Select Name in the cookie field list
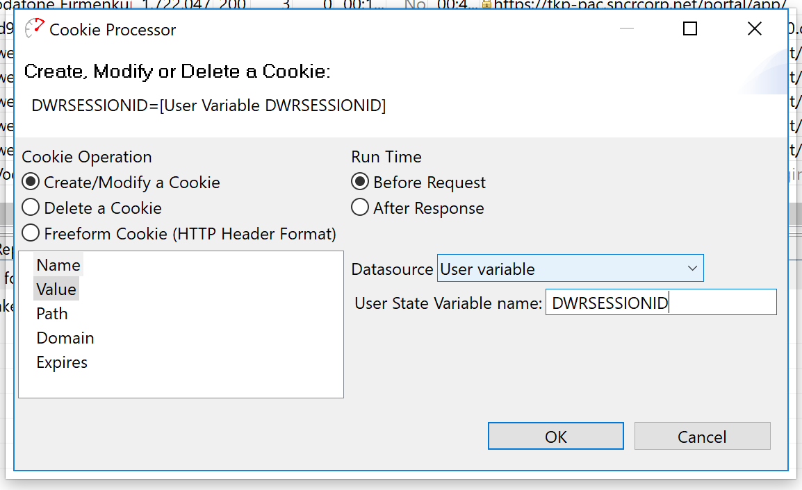Image resolution: width=802 pixels, height=490 pixels. [58, 265]
